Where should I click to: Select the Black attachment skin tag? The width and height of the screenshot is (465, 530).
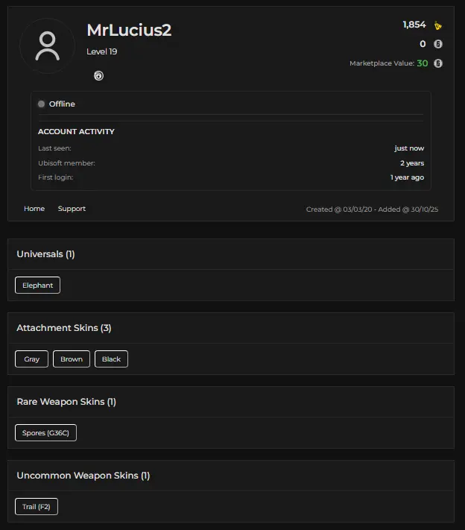111,359
